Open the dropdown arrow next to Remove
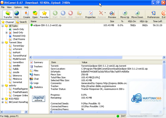Screen dimensions: 166x118 pos(105,13)
